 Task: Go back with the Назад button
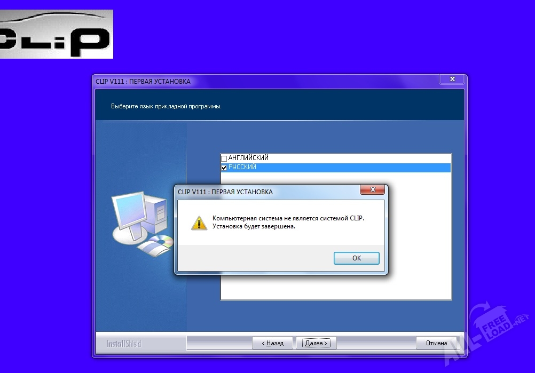(x=272, y=343)
